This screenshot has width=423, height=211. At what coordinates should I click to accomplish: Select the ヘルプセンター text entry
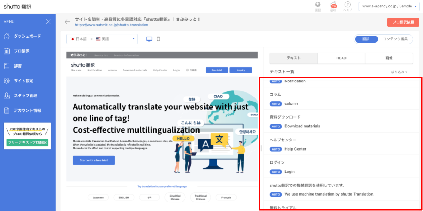283,140
